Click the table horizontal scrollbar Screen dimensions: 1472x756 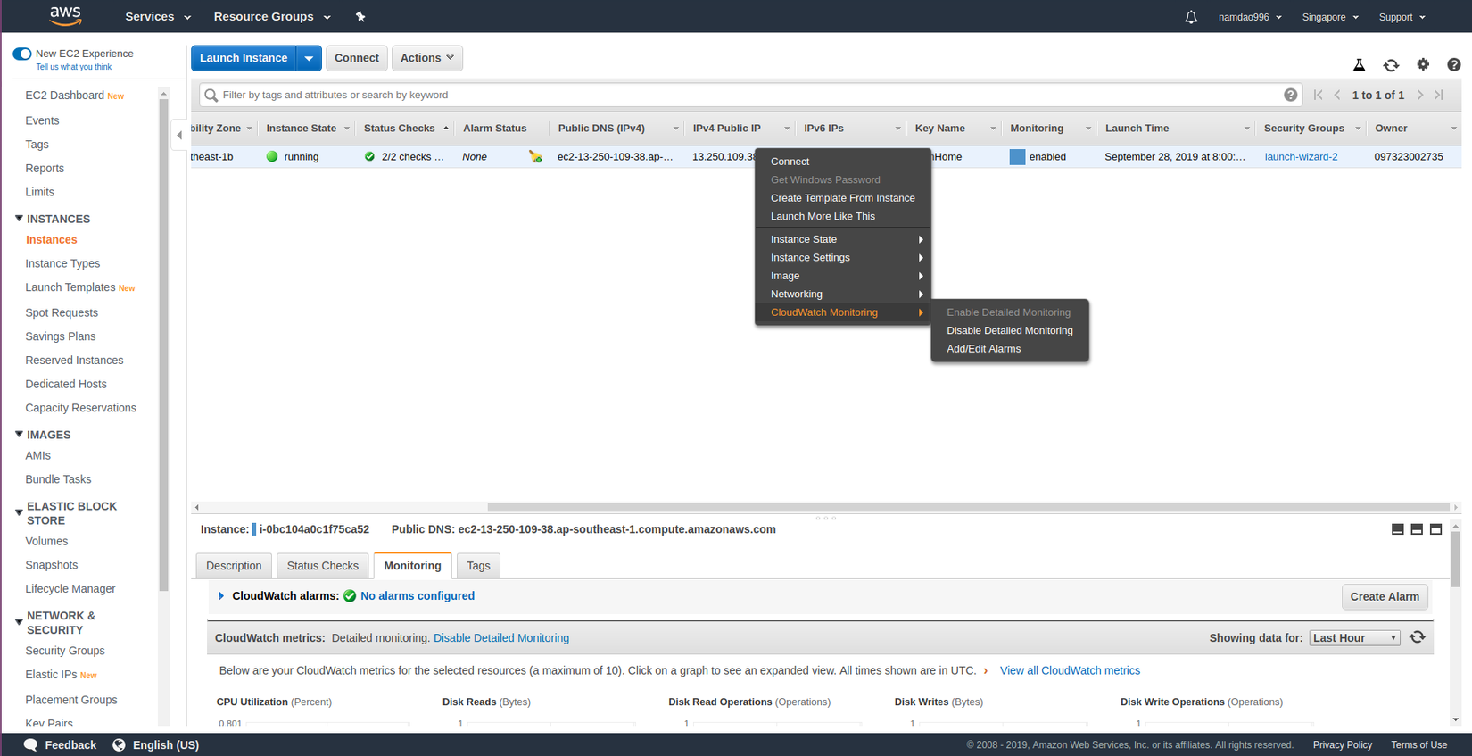[x=968, y=507]
